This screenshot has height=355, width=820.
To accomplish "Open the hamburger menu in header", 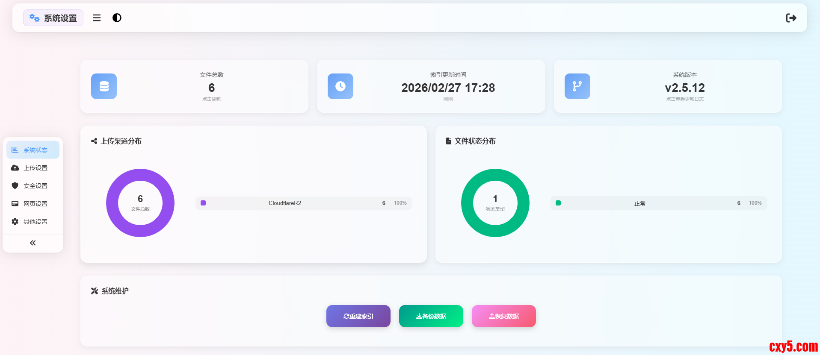I will coord(97,18).
